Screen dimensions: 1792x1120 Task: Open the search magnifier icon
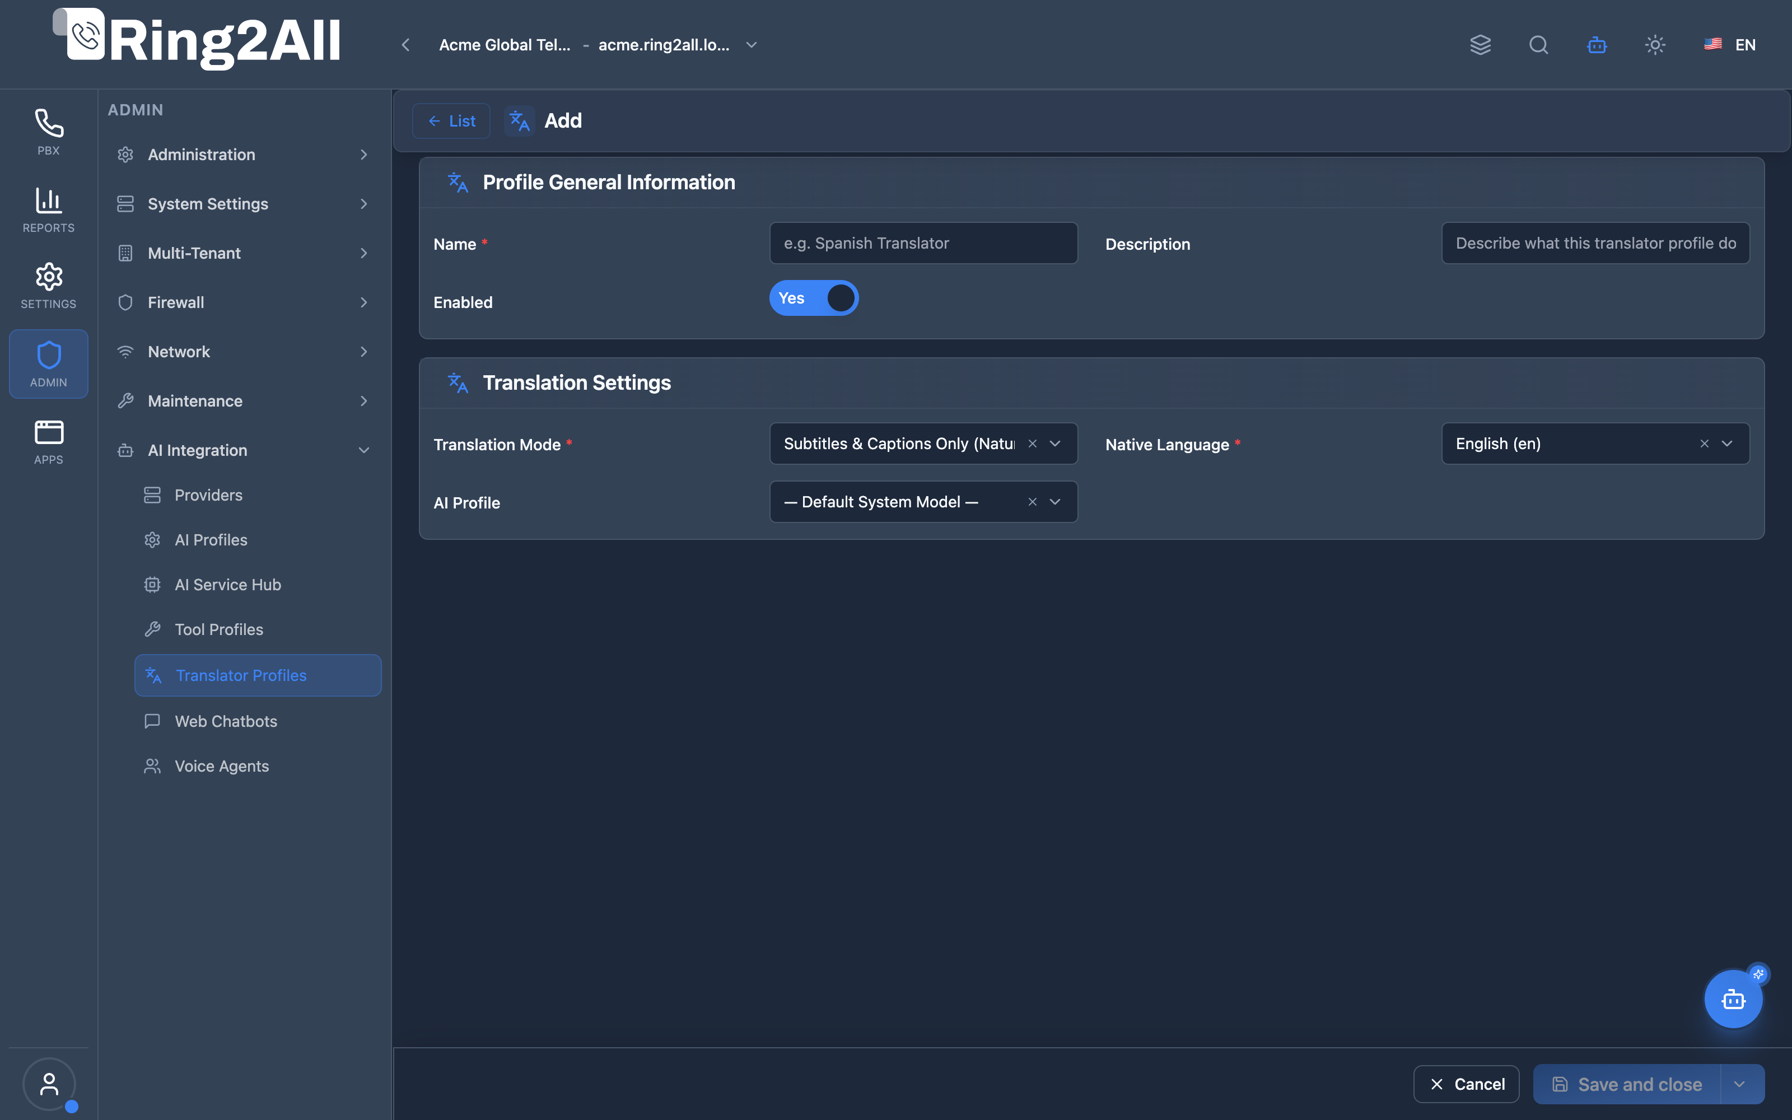click(1539, 45)
